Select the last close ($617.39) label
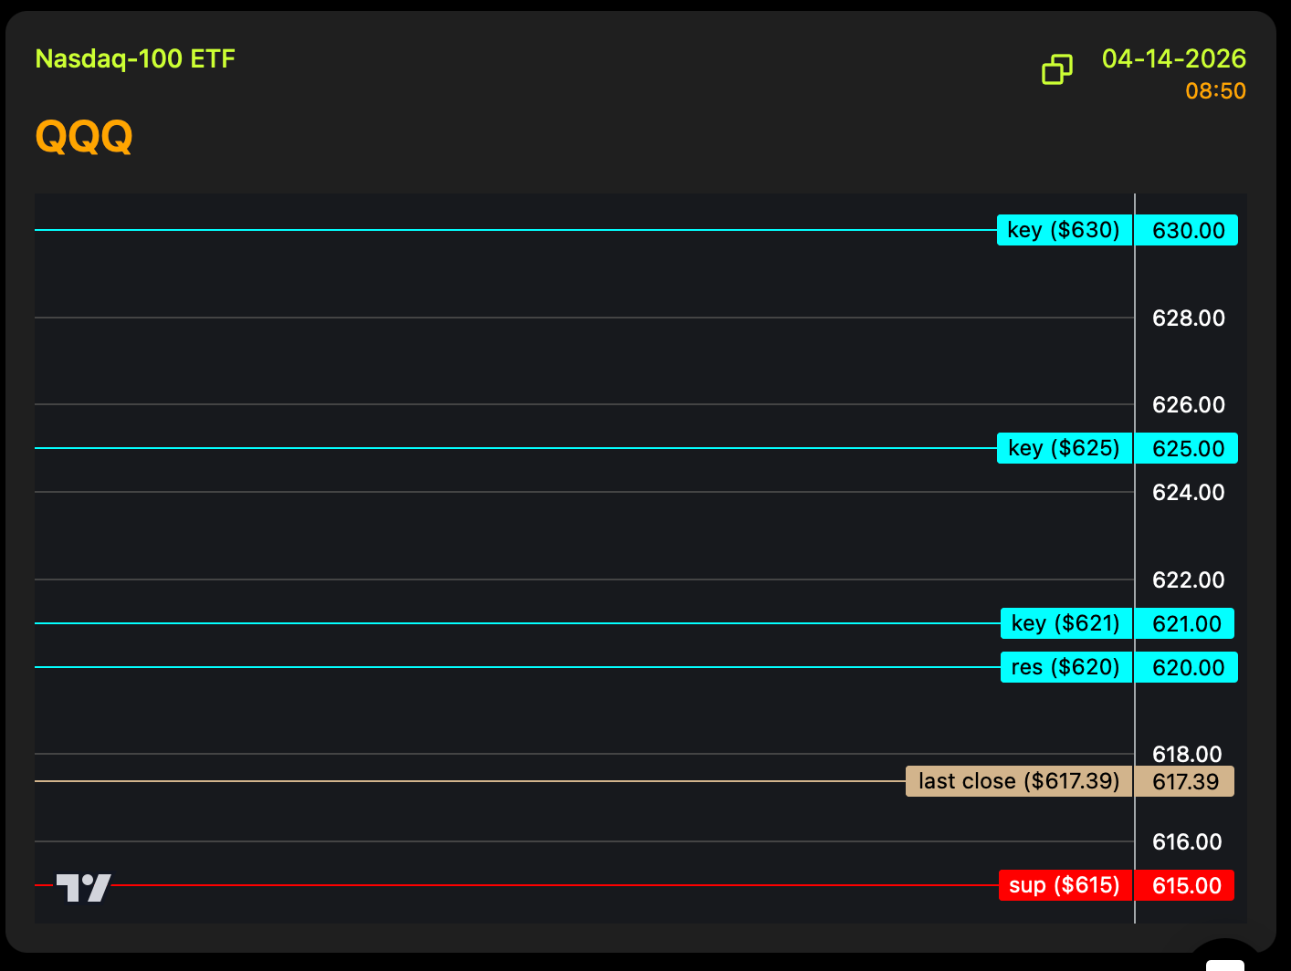The height and width of the screenshot is (971, 1291). (x=1019, y=781)
